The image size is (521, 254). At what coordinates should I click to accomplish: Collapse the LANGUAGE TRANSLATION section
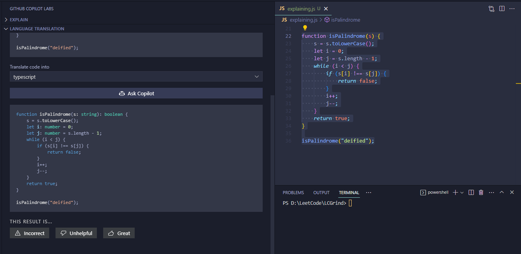pyautogui.click(x=37, y=29)
